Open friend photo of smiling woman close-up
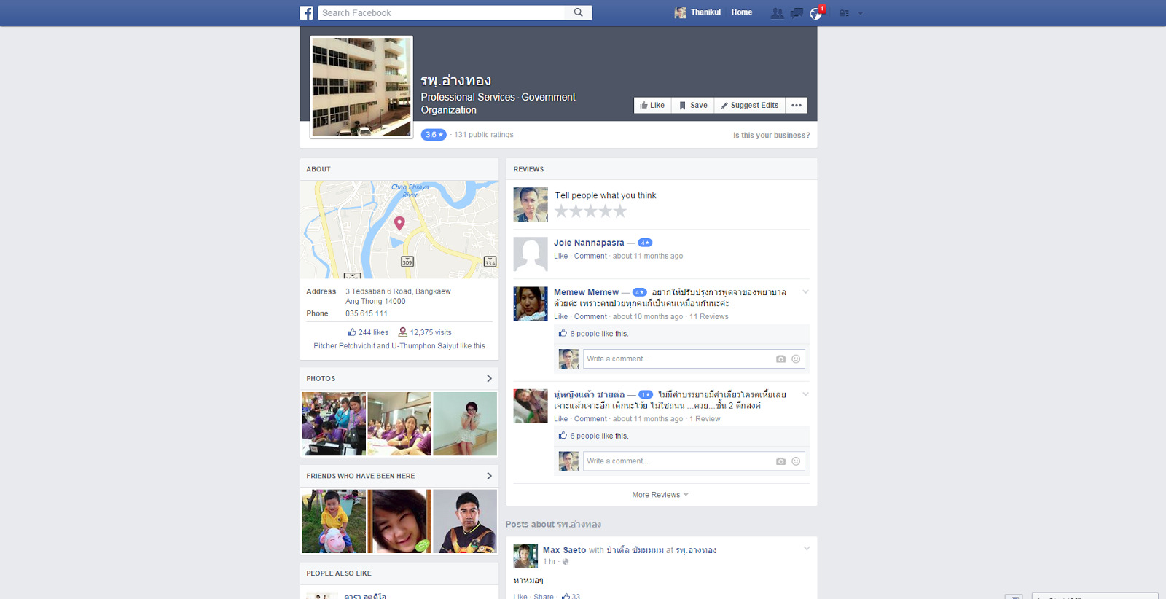 coord(399,521)
